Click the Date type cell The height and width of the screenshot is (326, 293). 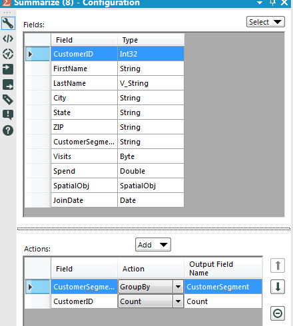tap(150, 200)
